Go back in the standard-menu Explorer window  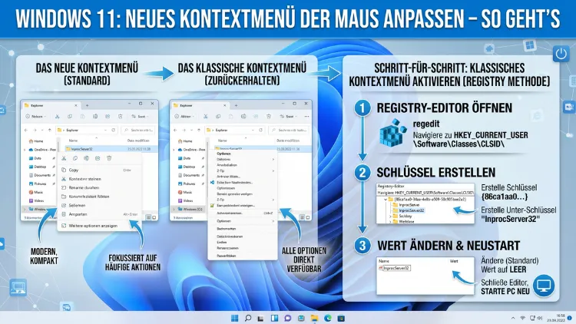[25, 130]
